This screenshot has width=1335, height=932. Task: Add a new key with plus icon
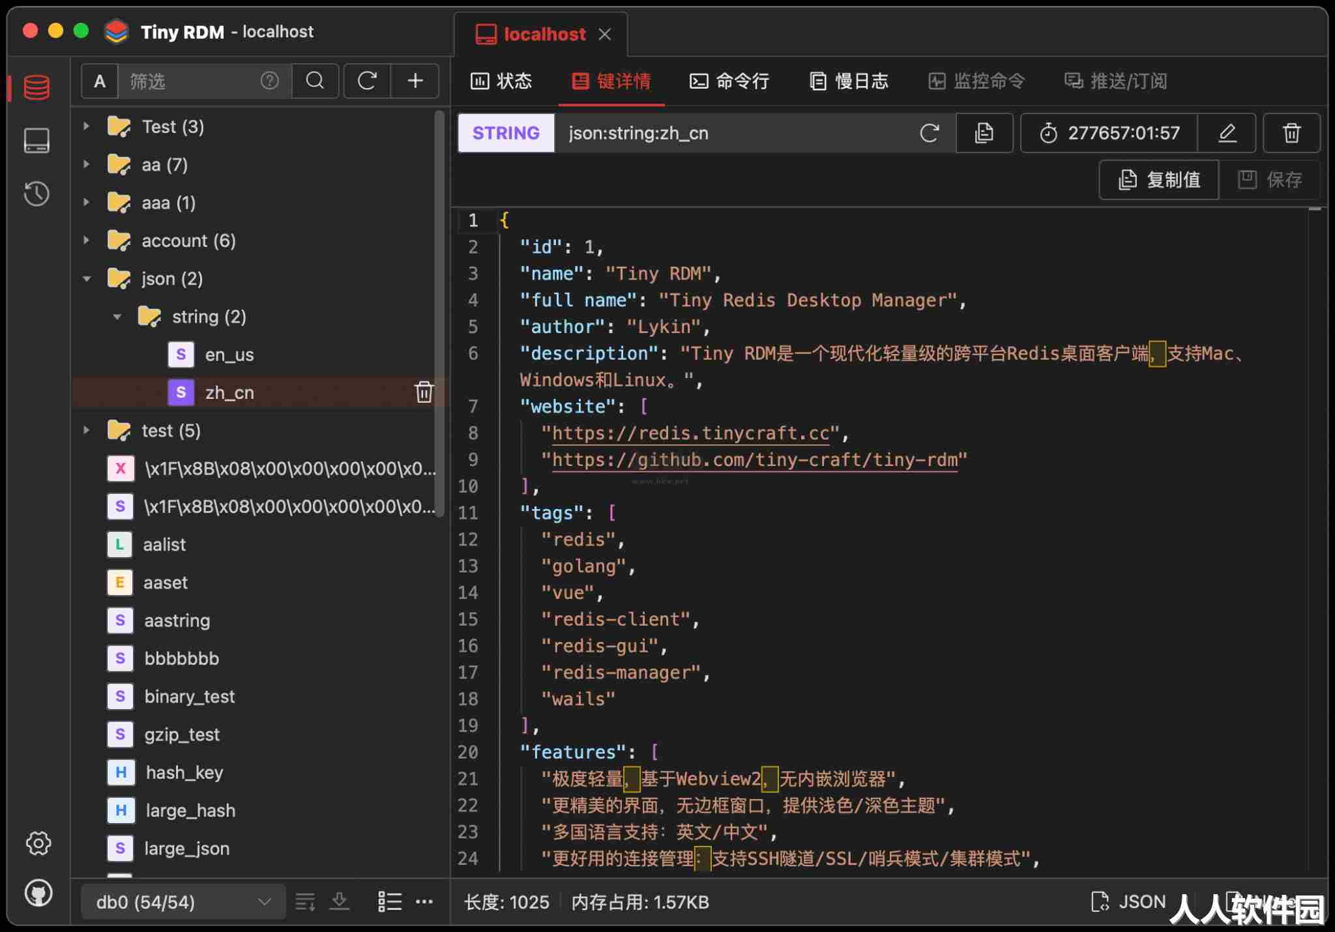(x=415, y=81)
